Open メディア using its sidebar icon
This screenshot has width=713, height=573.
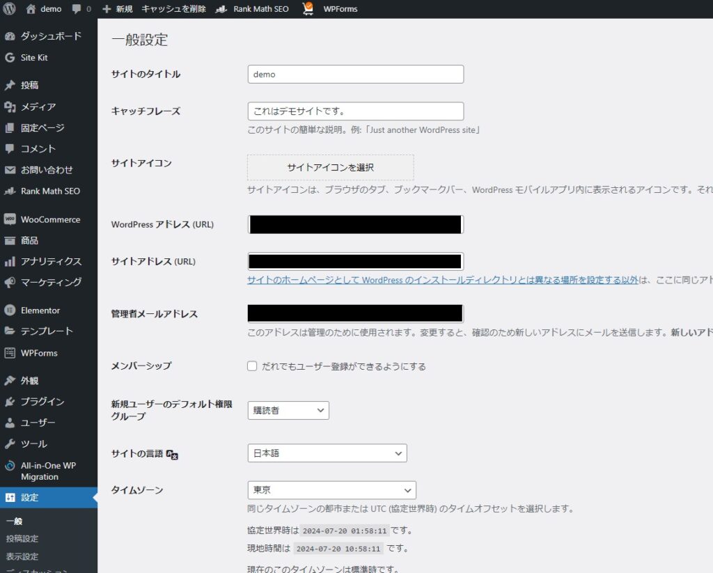10,107
